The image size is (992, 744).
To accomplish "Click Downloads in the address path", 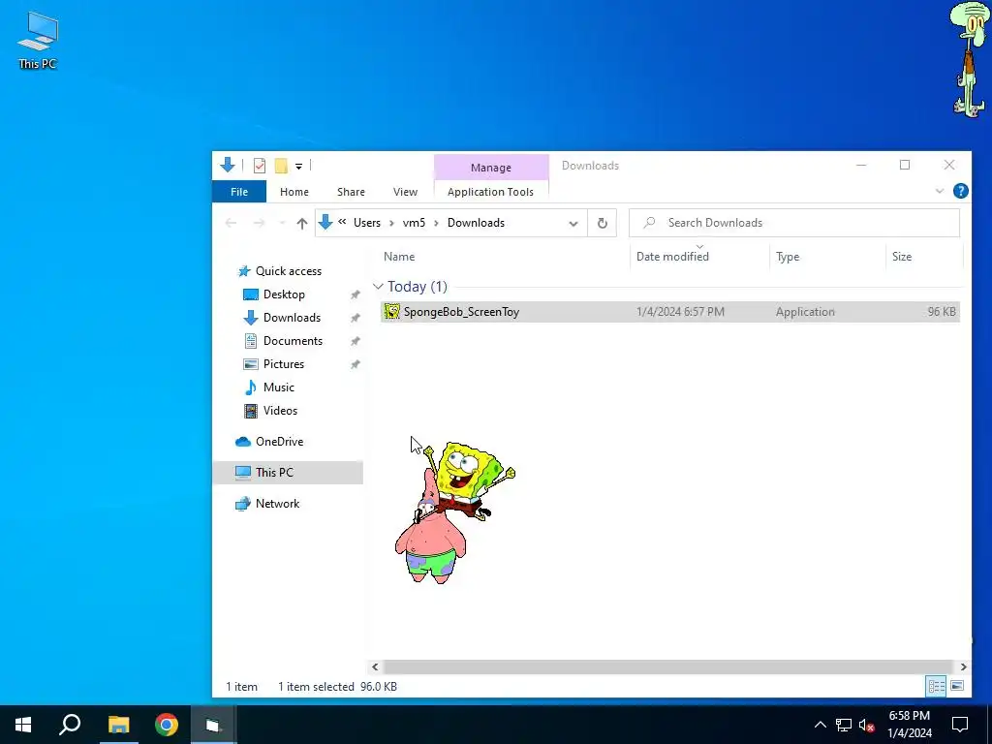I will 476,223.
